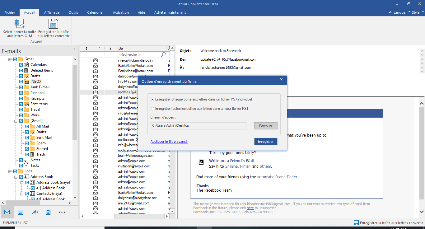Open the Calendar view icon
This screenshot has width=425, height=229.
pos(20,212)
